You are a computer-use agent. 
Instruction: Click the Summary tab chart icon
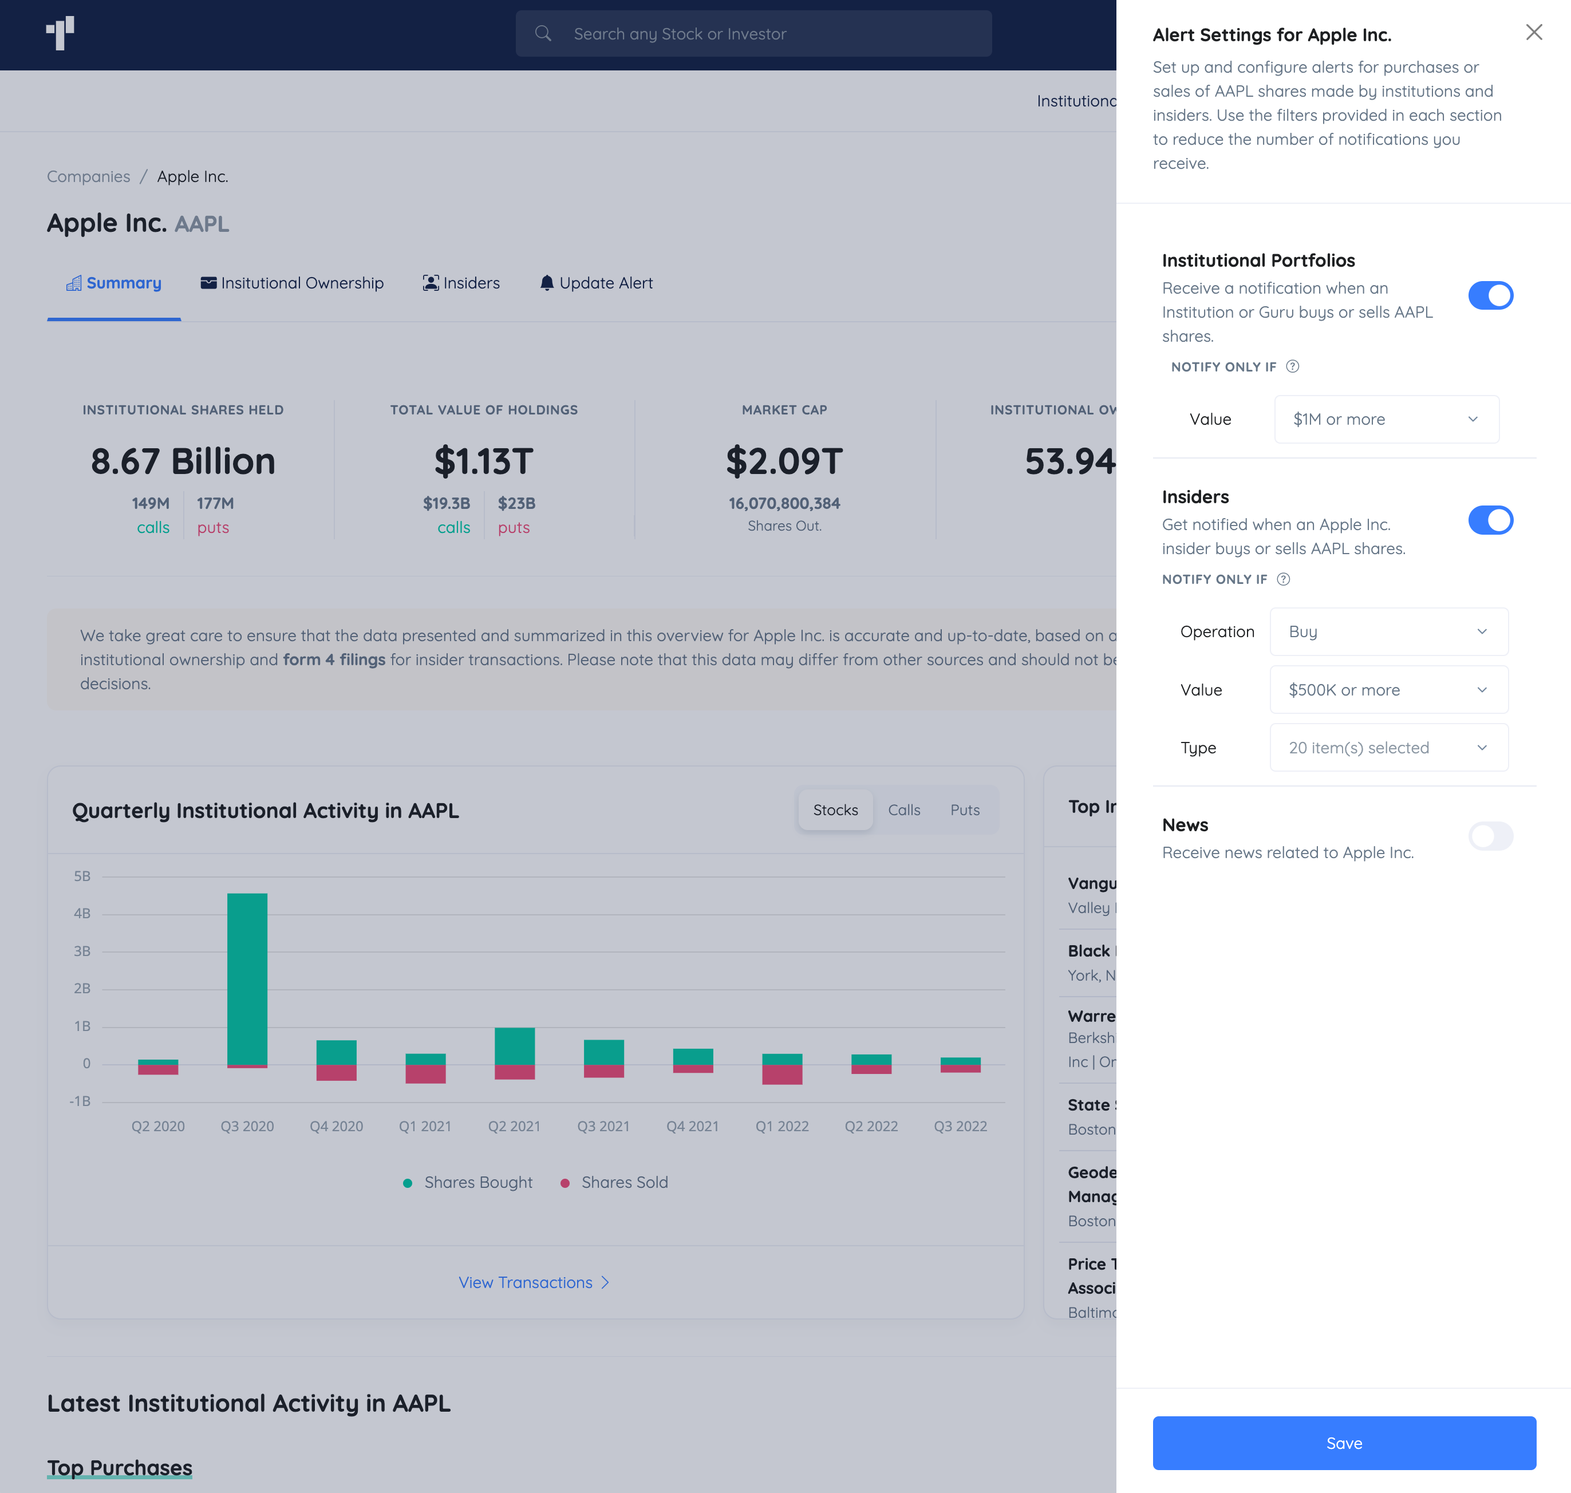(74, 283)
